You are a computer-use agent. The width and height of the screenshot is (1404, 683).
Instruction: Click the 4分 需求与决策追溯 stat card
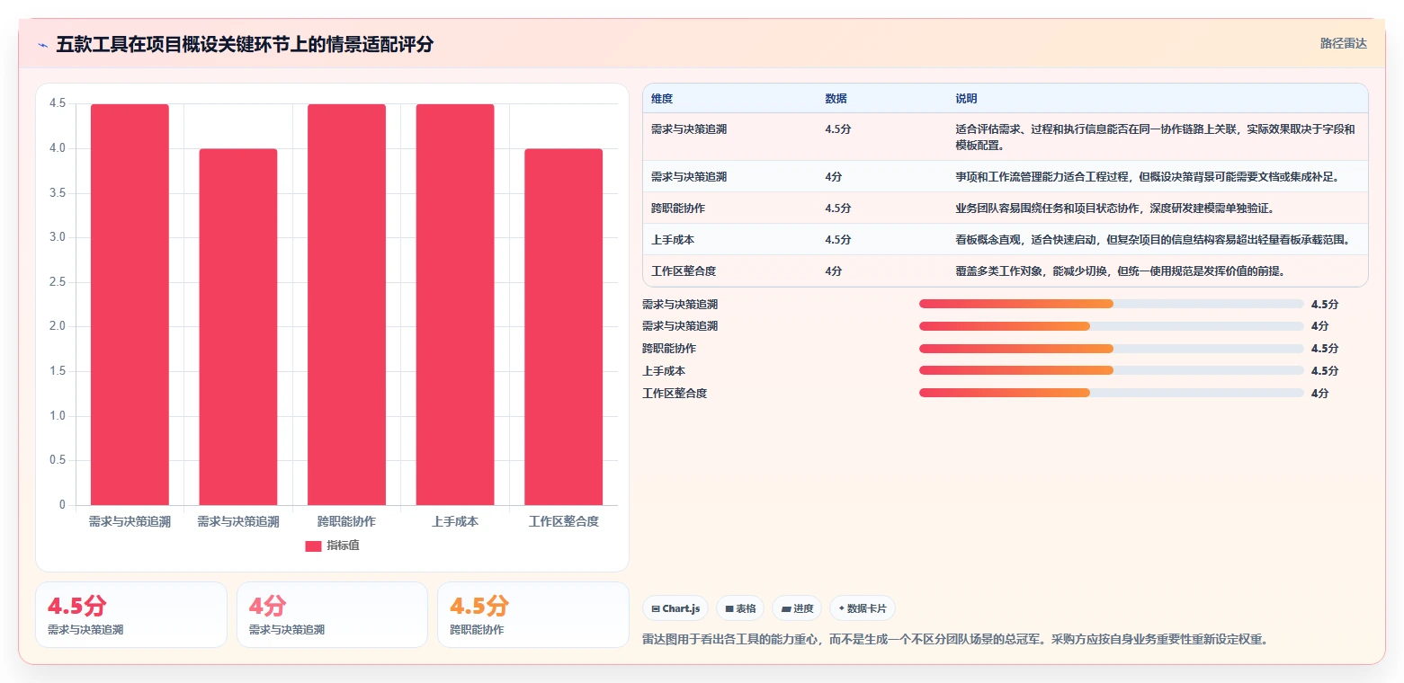pos(332,615)
